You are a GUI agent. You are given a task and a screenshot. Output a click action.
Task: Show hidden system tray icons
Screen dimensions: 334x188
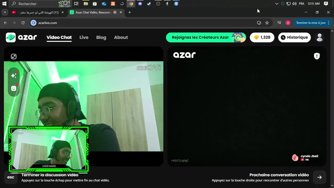click(x=277, y=4)
